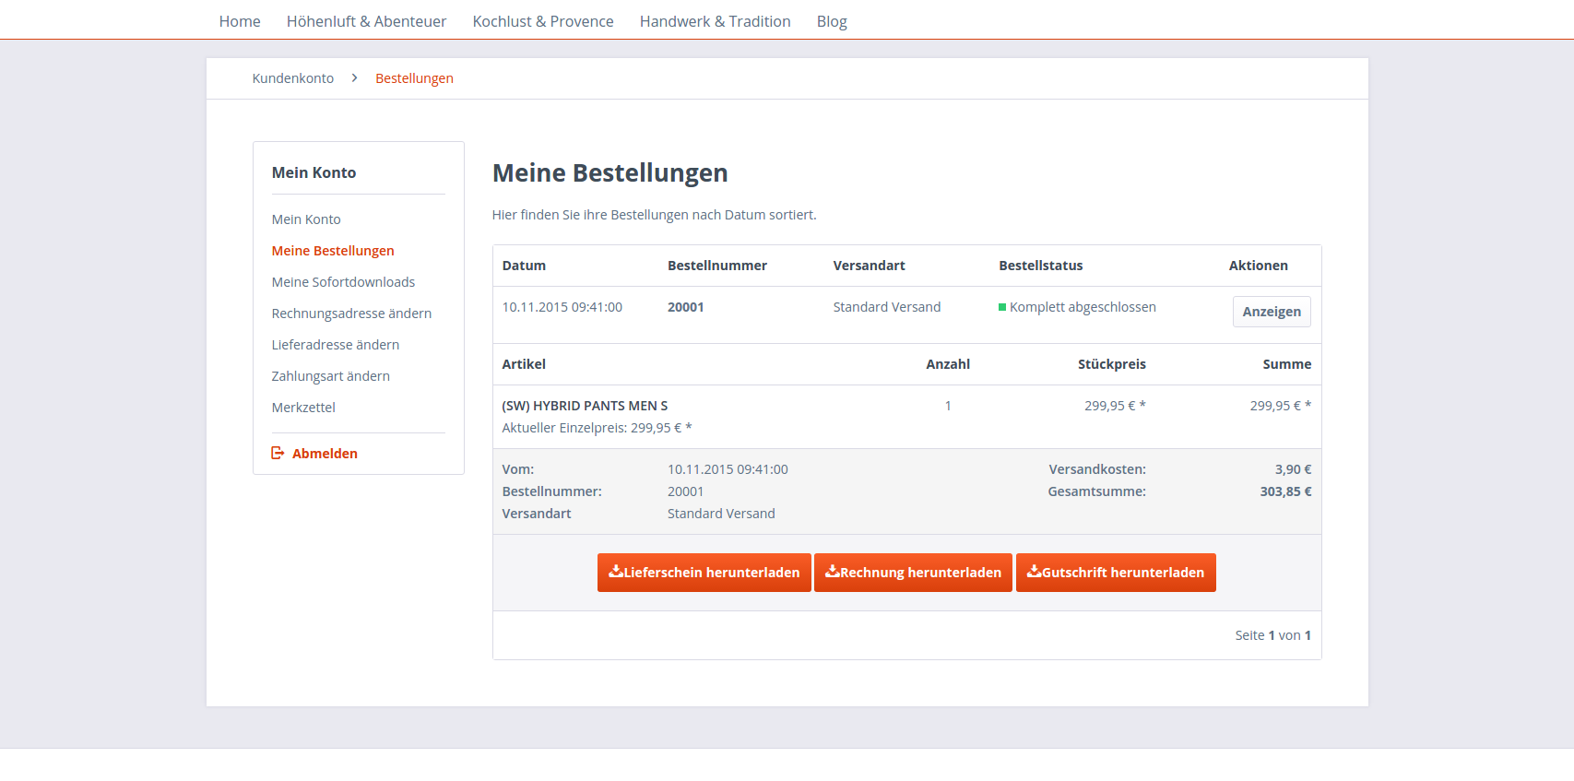The width and height of the screenshot is (1574, 781).
Task: Open the Home menu item
Action: pyautogui.click(x=240, y=21)
